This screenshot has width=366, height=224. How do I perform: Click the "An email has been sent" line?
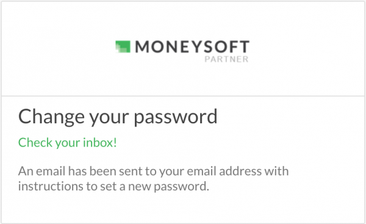153,172
